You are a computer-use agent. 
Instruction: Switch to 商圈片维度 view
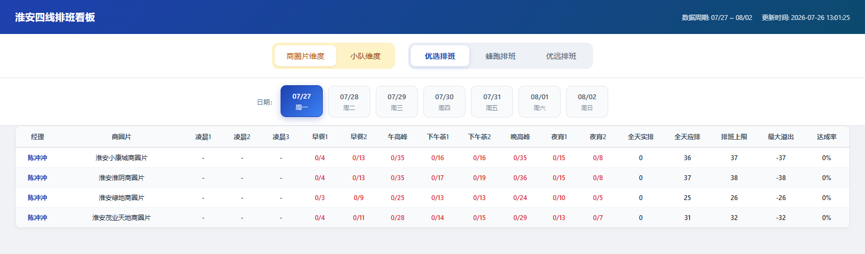[305, 56]
